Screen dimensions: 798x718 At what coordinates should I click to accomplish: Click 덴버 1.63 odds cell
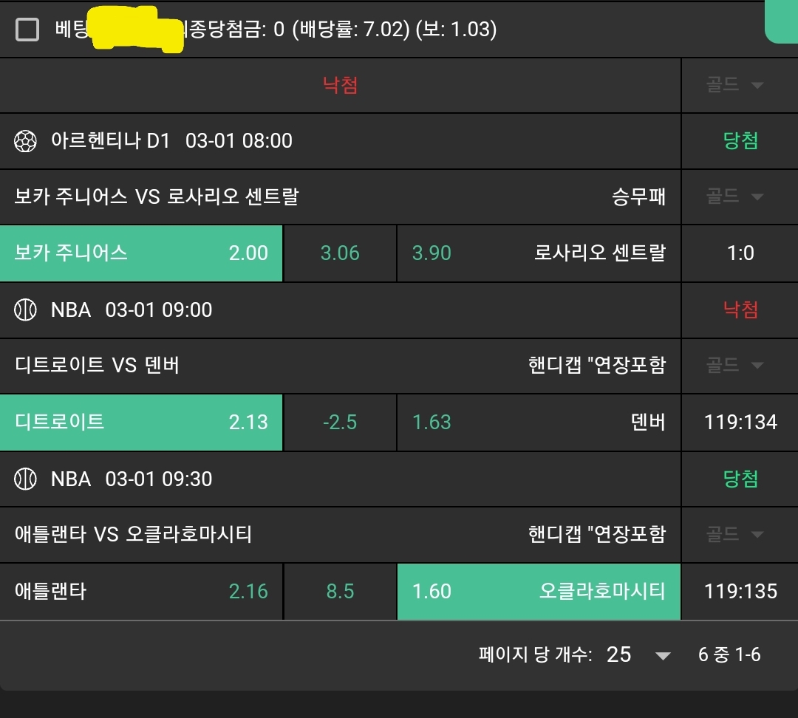tap(538, 423)
